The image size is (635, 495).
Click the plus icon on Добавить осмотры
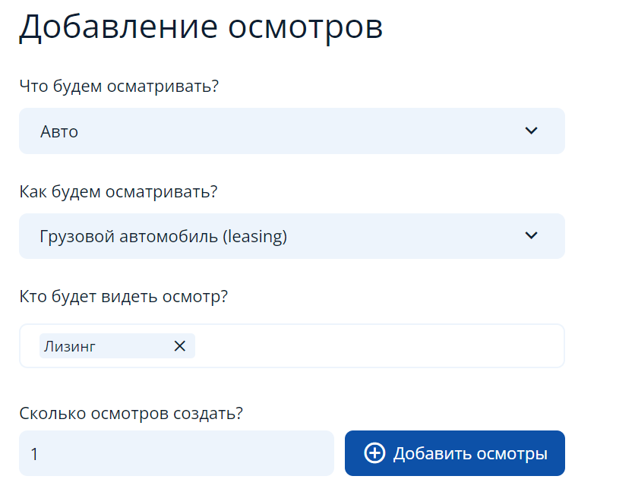pyautogui.click(x=374, y=453)
